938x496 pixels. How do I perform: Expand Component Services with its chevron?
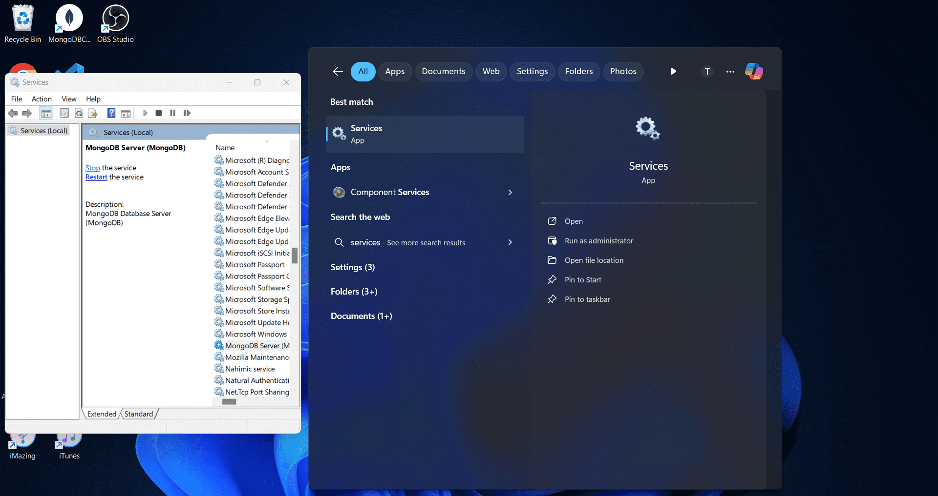click(x=510, y=192)
